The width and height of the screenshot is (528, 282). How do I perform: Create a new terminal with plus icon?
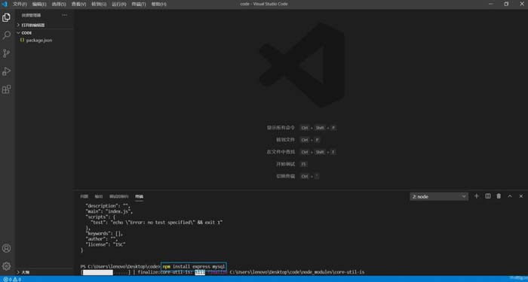476,196
